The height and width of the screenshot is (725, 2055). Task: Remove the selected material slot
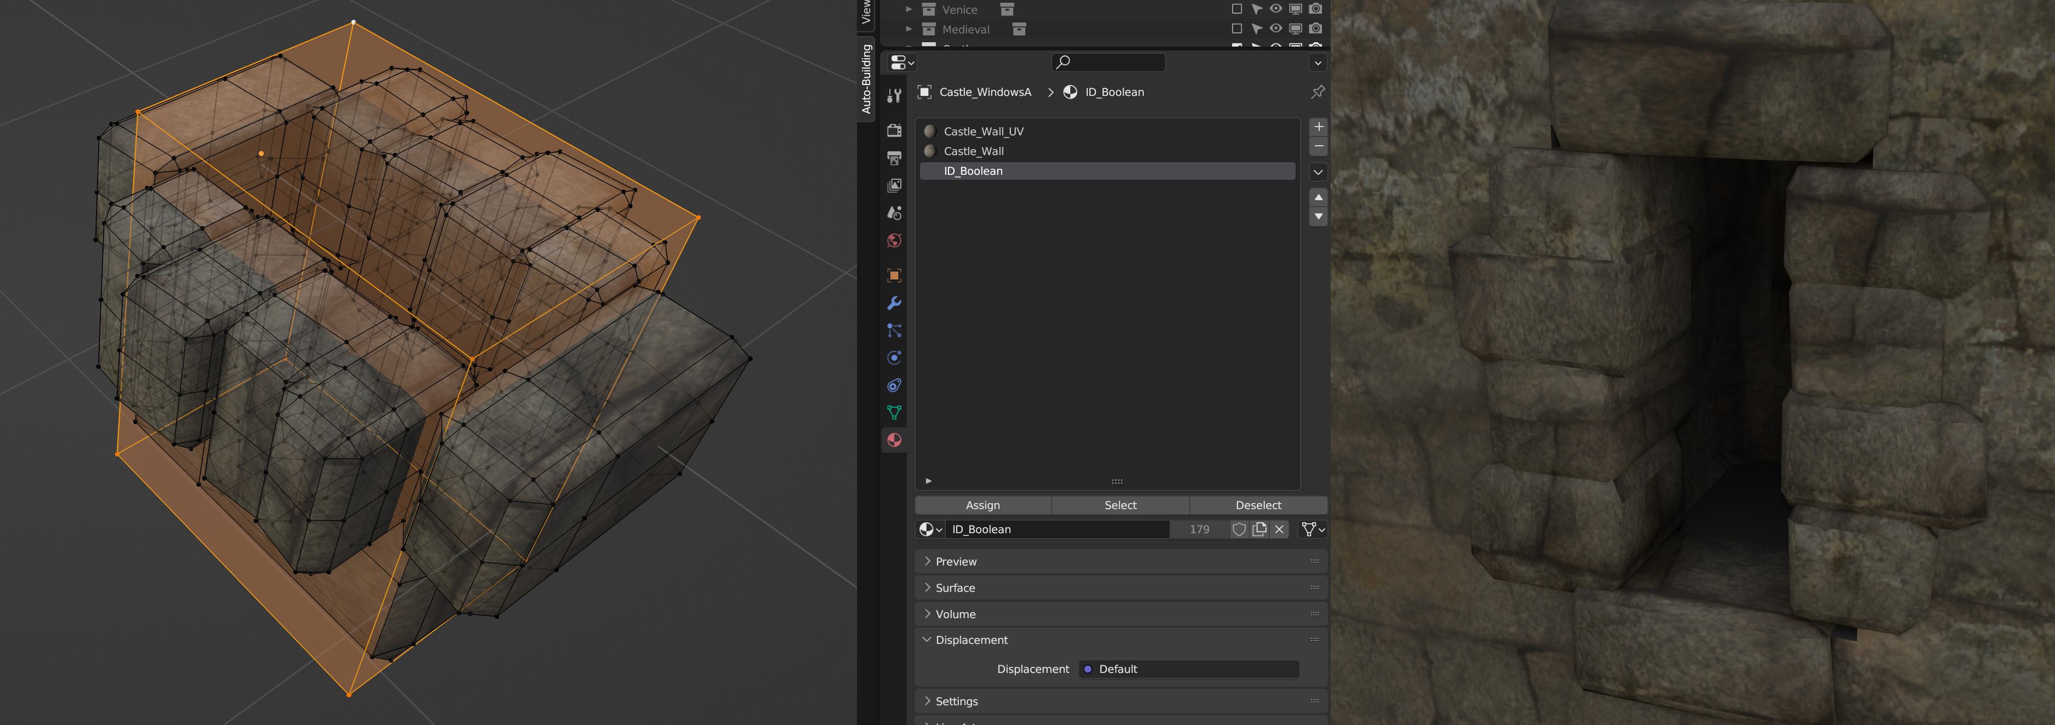[x=1319, y=146]
